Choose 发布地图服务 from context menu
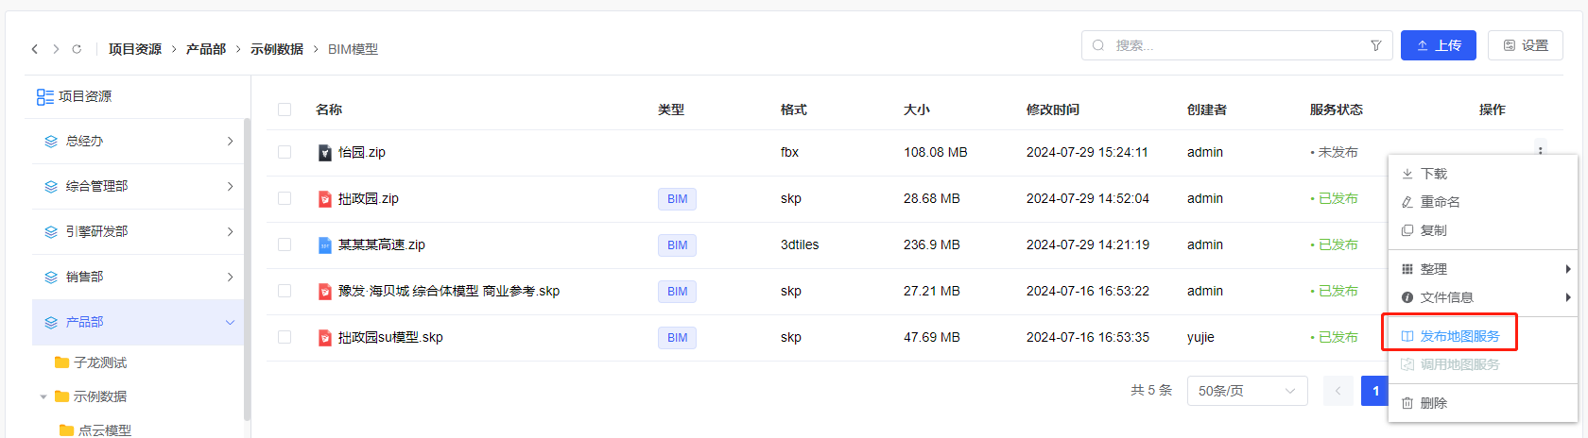The width and height of the screenshot is (1588, 438). (x=1459, y=336)
